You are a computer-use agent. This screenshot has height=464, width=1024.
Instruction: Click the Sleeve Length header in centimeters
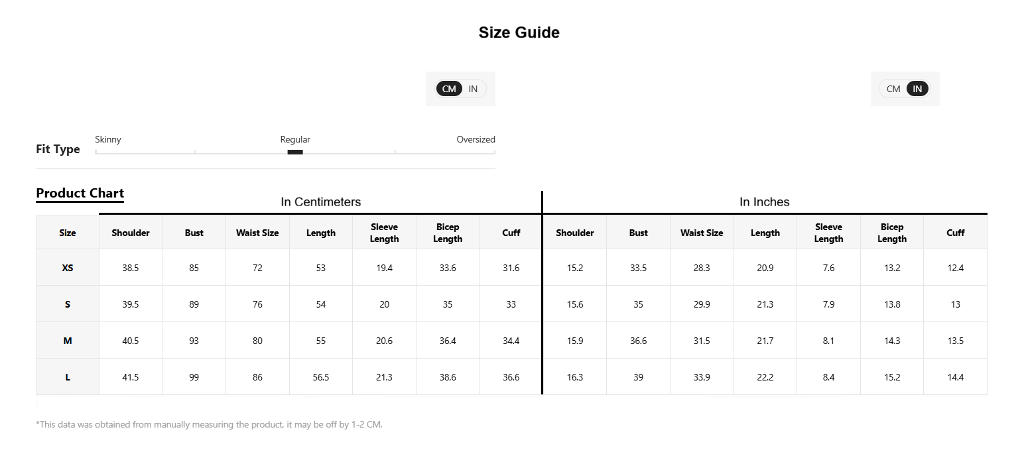[385, 233]
